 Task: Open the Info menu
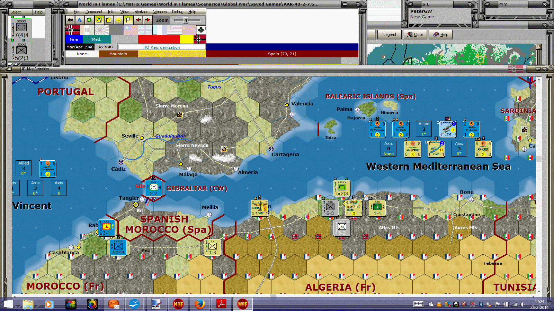[111, 12]
